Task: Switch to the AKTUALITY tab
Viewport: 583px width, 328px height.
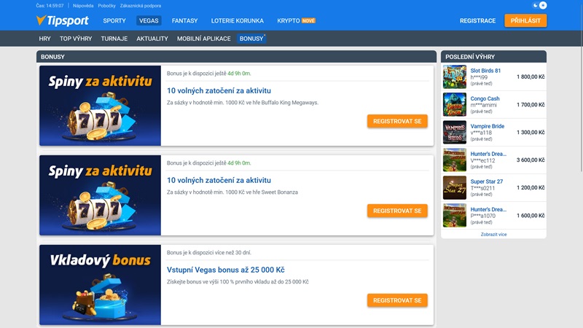Action: 152,39
